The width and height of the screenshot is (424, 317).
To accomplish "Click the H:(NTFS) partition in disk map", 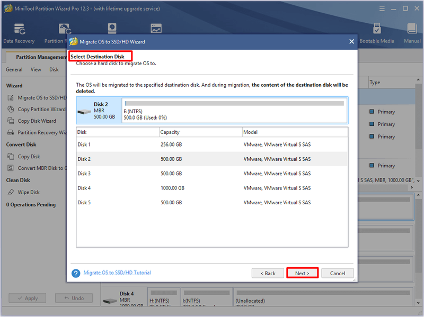I will point(164,297).
